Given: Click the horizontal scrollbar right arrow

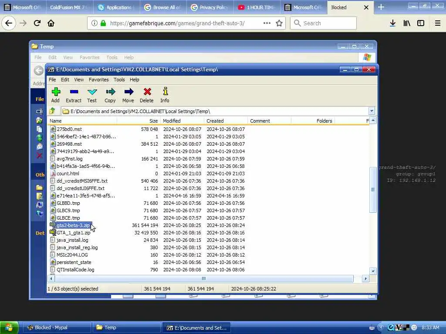Looking at the screenshot, I should pos(365,279).
